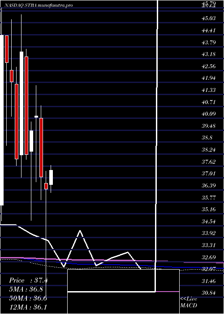Click the 33.31 price axis label
224x314 pixels.
tap(209, 245)
